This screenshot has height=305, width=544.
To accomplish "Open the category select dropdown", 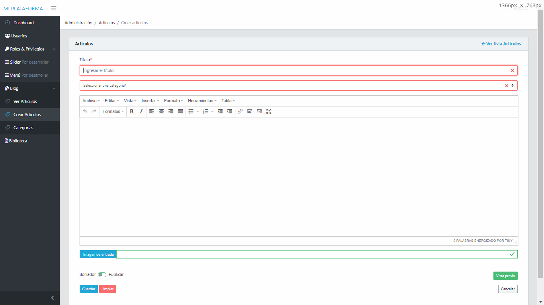I will pyautogui.click(x=299, y=85).
